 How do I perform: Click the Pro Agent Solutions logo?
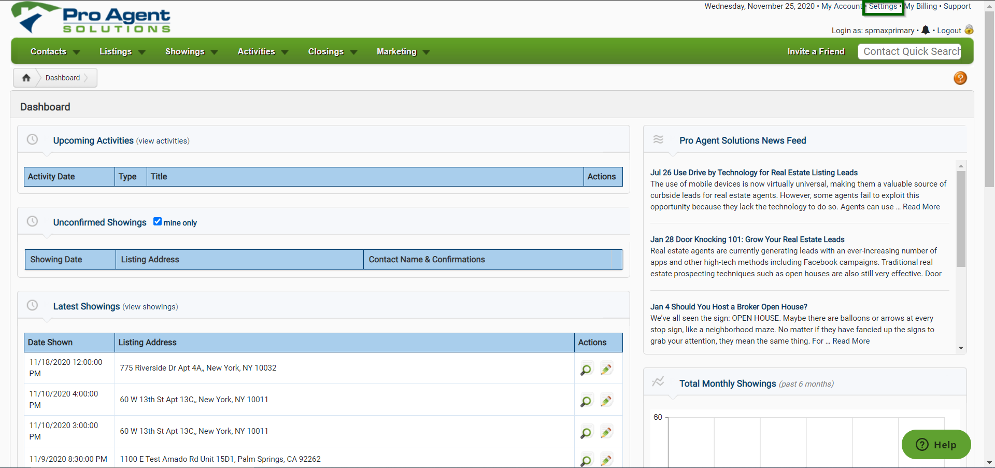tap(91, 18)
